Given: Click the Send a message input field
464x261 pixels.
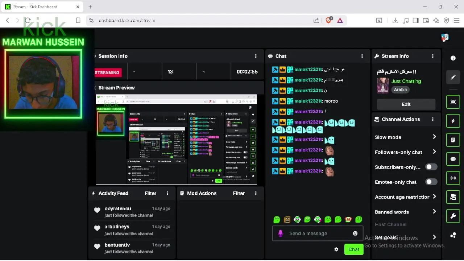Looking at the screenshot, I should coord(318,233).
